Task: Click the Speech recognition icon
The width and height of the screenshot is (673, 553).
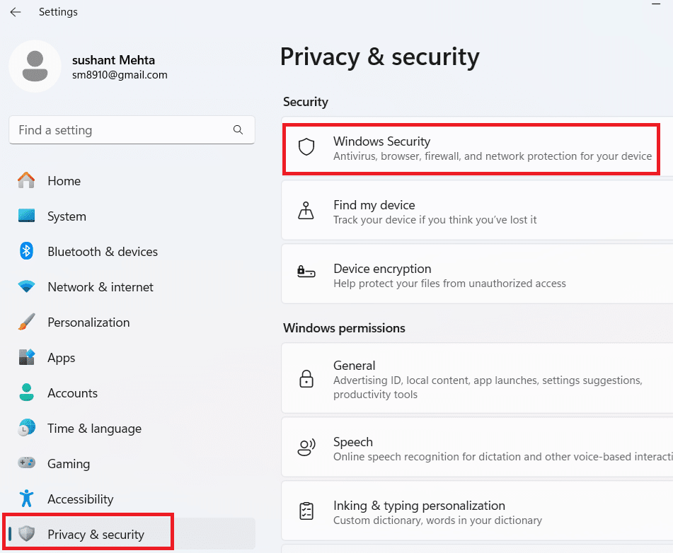Action: tap(306, 448)
